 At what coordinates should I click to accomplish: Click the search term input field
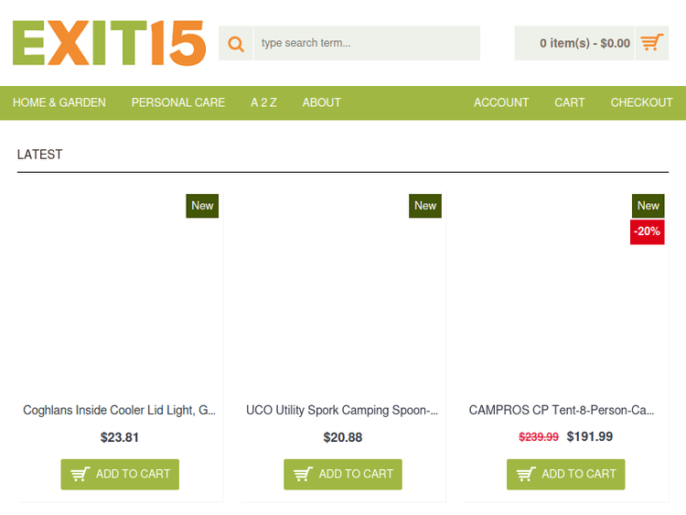click(366, 43)
